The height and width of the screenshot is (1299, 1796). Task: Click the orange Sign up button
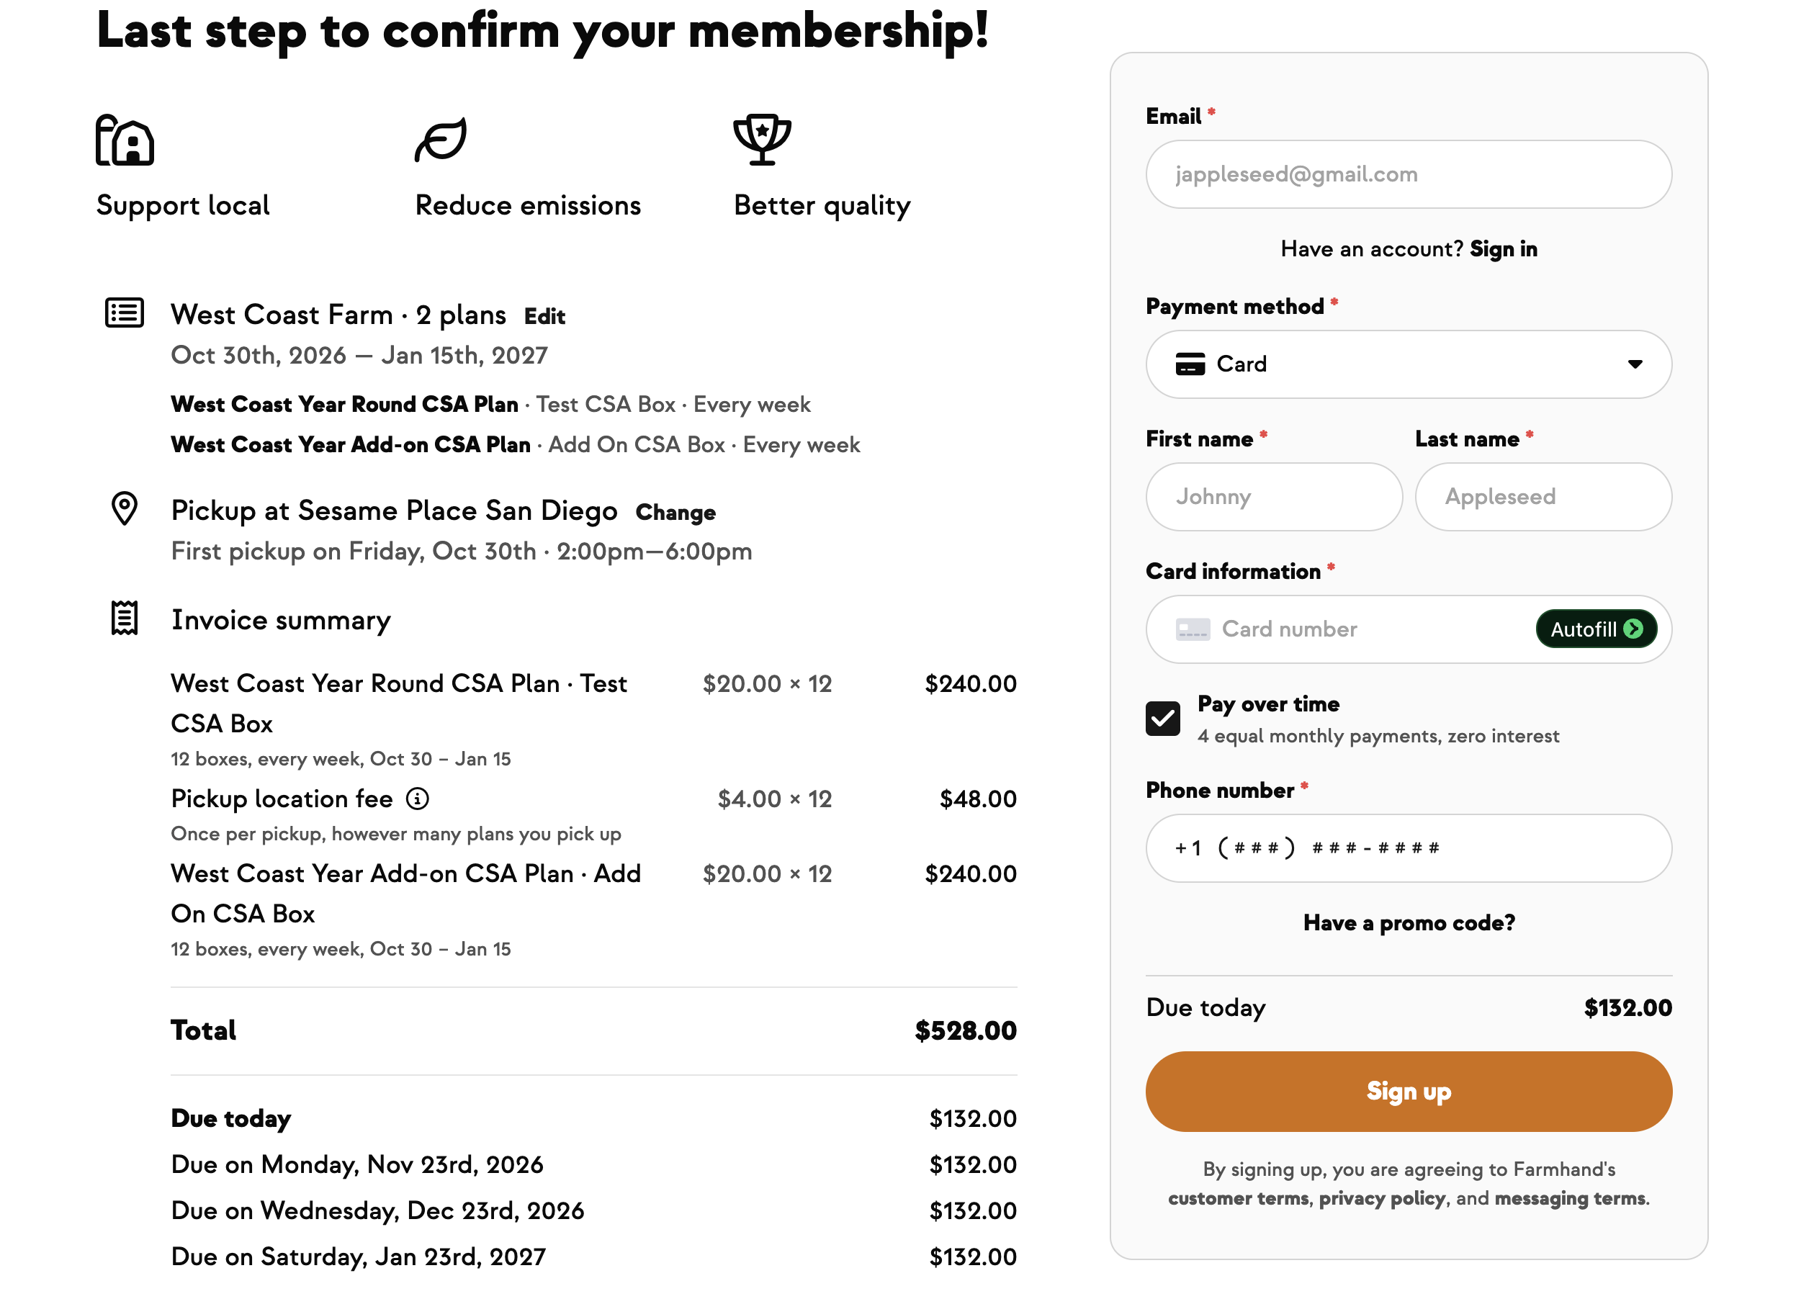pyautogui.click(x=1409, y=1092)
